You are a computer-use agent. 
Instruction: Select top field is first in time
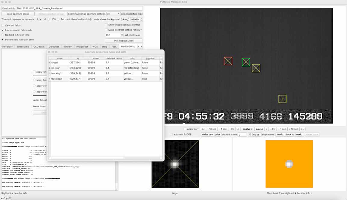[x=3, y=35]
